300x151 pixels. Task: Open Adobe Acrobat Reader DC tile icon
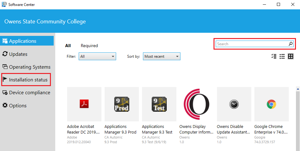click(84, 104)
